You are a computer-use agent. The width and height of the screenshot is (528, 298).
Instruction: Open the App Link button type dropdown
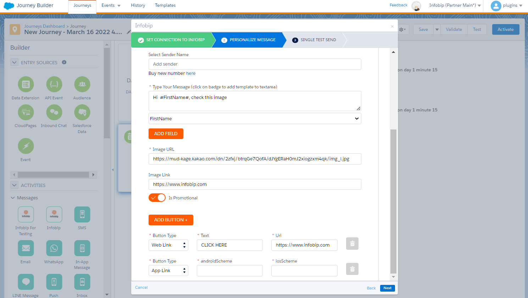[x=168, y=271]
